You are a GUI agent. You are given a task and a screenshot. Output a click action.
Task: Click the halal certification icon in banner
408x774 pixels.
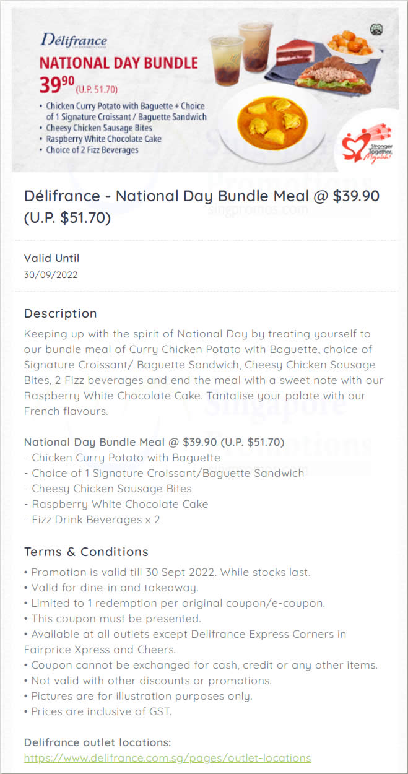coord(375,28)
